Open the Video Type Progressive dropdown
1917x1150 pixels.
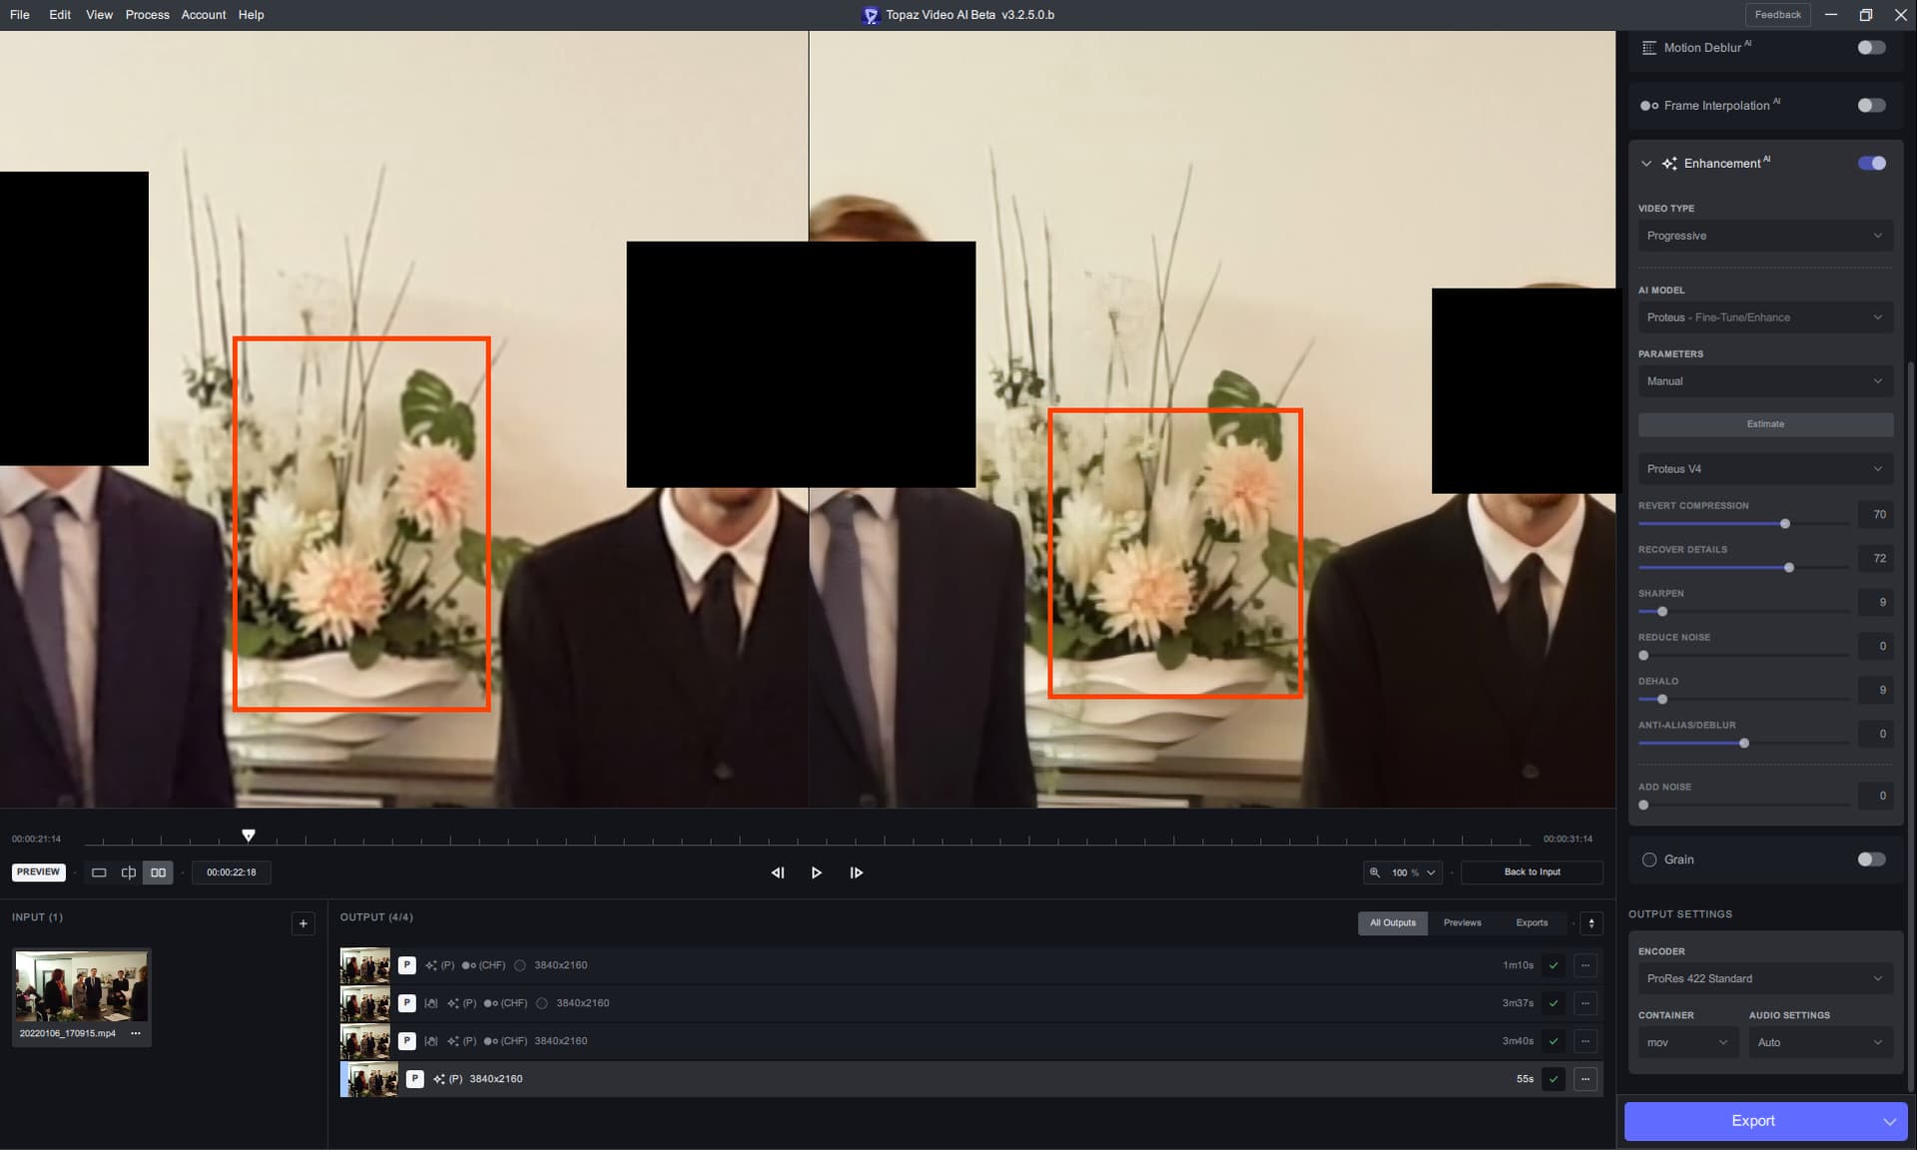[1764, 236]
